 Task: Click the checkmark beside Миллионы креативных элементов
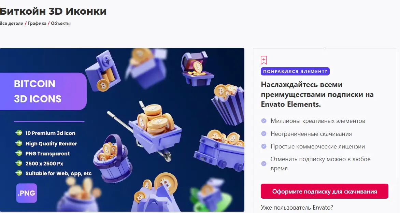click(264, 120)
